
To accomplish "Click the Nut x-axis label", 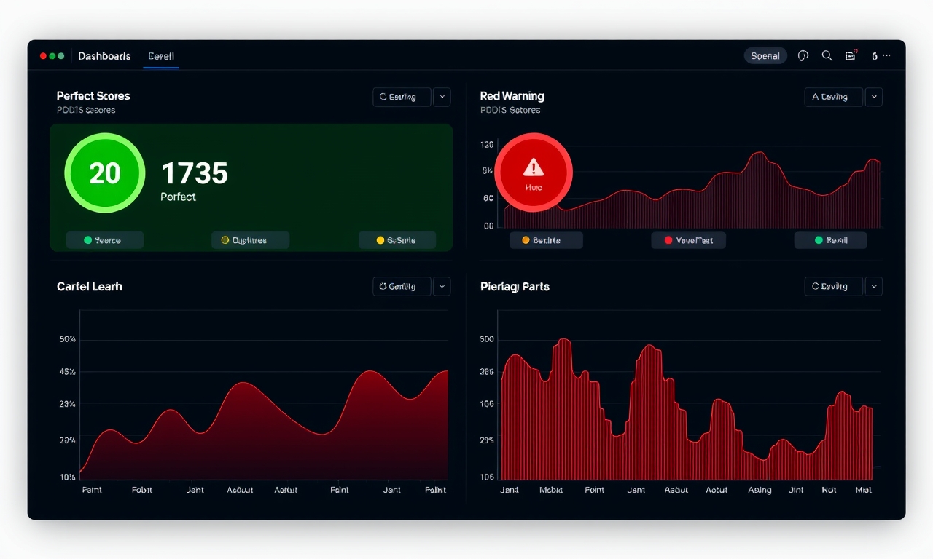I will 829,491.
